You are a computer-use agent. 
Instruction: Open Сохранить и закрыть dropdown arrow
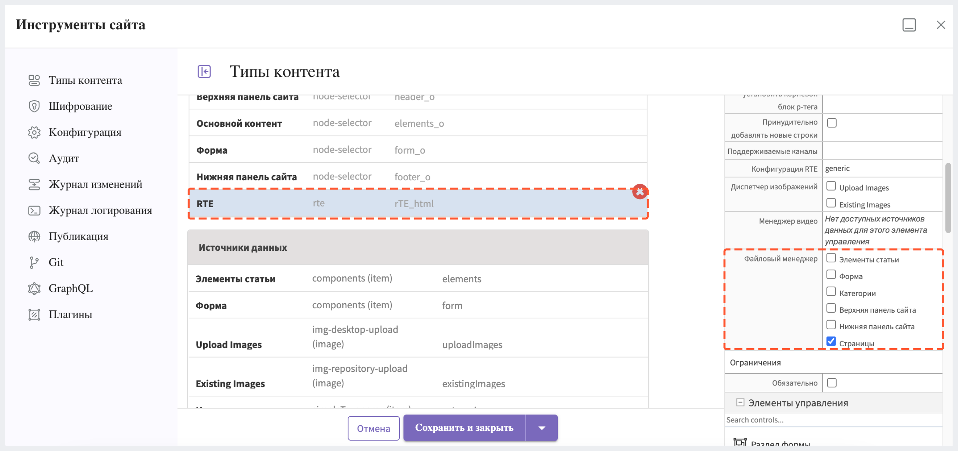[x=542, y=428]
